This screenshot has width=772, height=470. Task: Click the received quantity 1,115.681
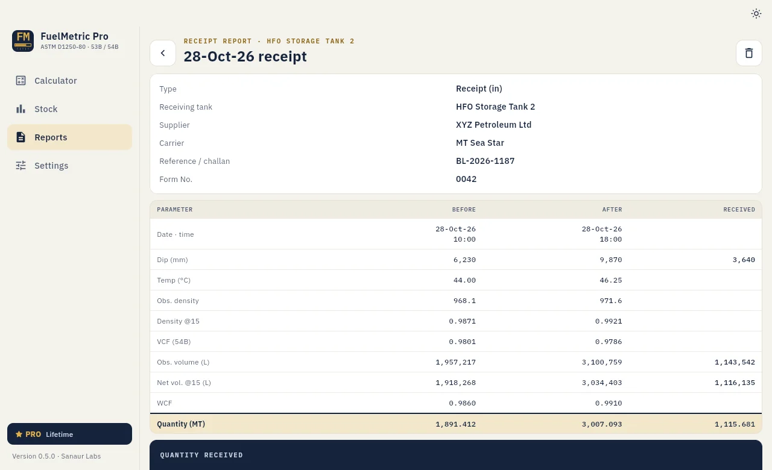coord(735,424)
